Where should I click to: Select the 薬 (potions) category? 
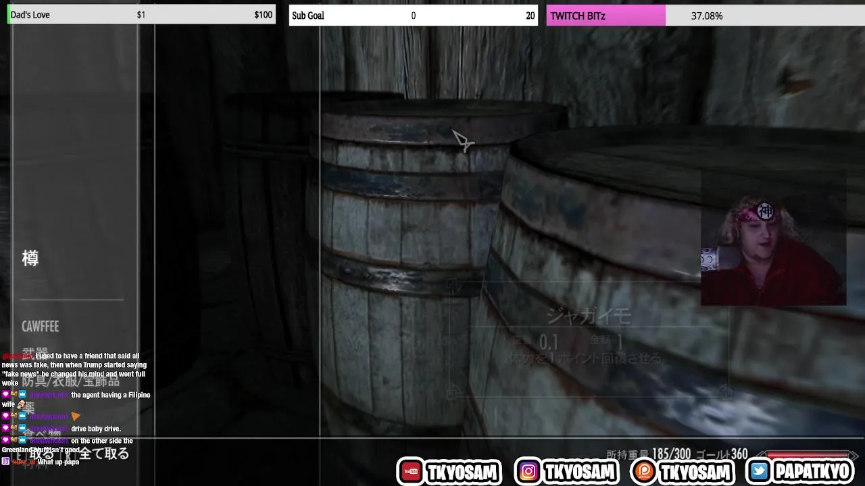(29, 407)
